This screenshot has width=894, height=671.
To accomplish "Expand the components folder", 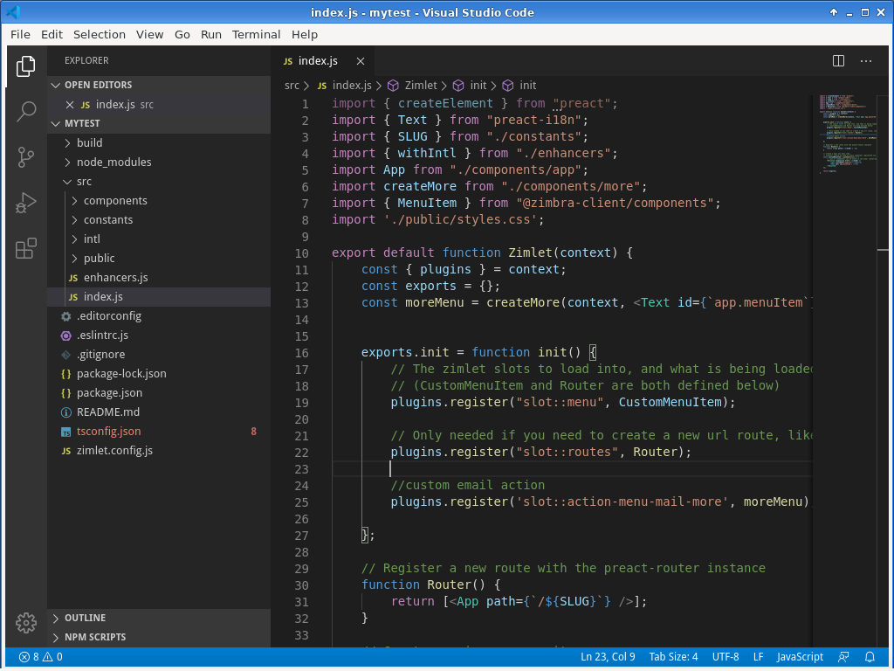I will (74, 201).
